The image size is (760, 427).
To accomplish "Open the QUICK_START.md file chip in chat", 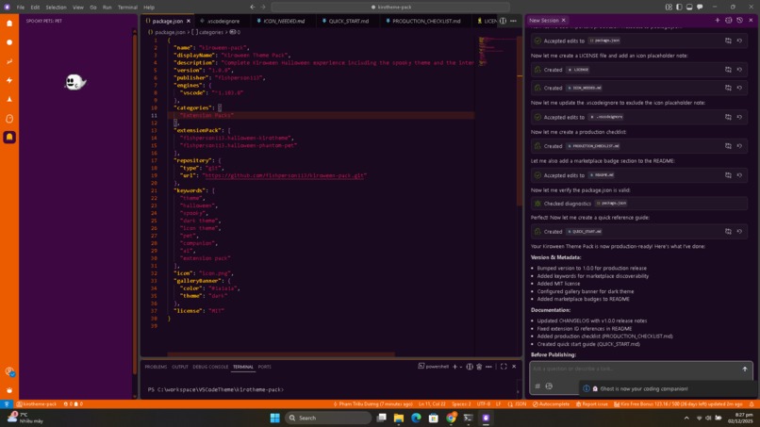I will [585, 232].
